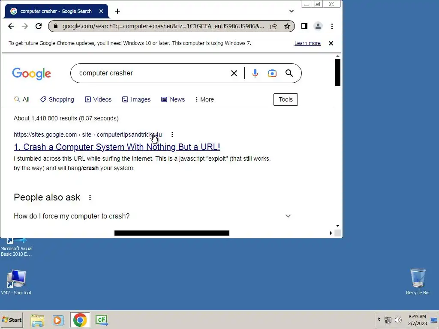
Task: Click the vertical scrollbar thumb
Action: tap(338, 73)
